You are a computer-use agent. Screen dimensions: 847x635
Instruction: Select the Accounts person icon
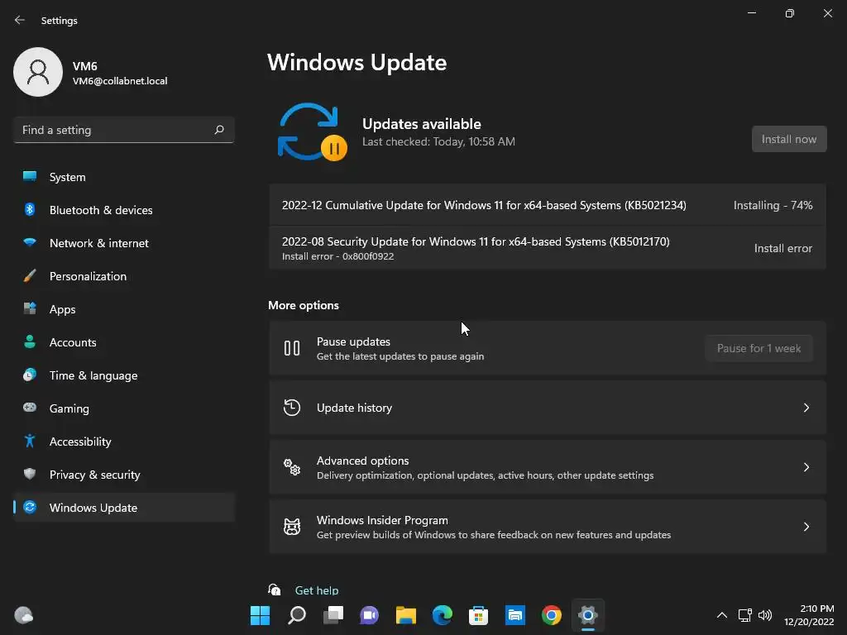coord(30,341)
